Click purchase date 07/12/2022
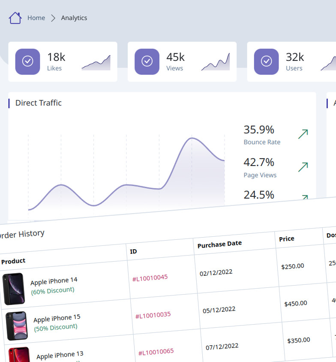 [222, 347]
